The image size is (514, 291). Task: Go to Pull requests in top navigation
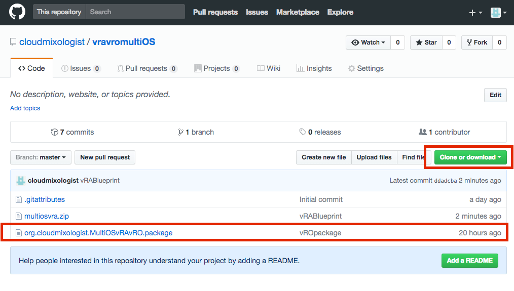215,12
